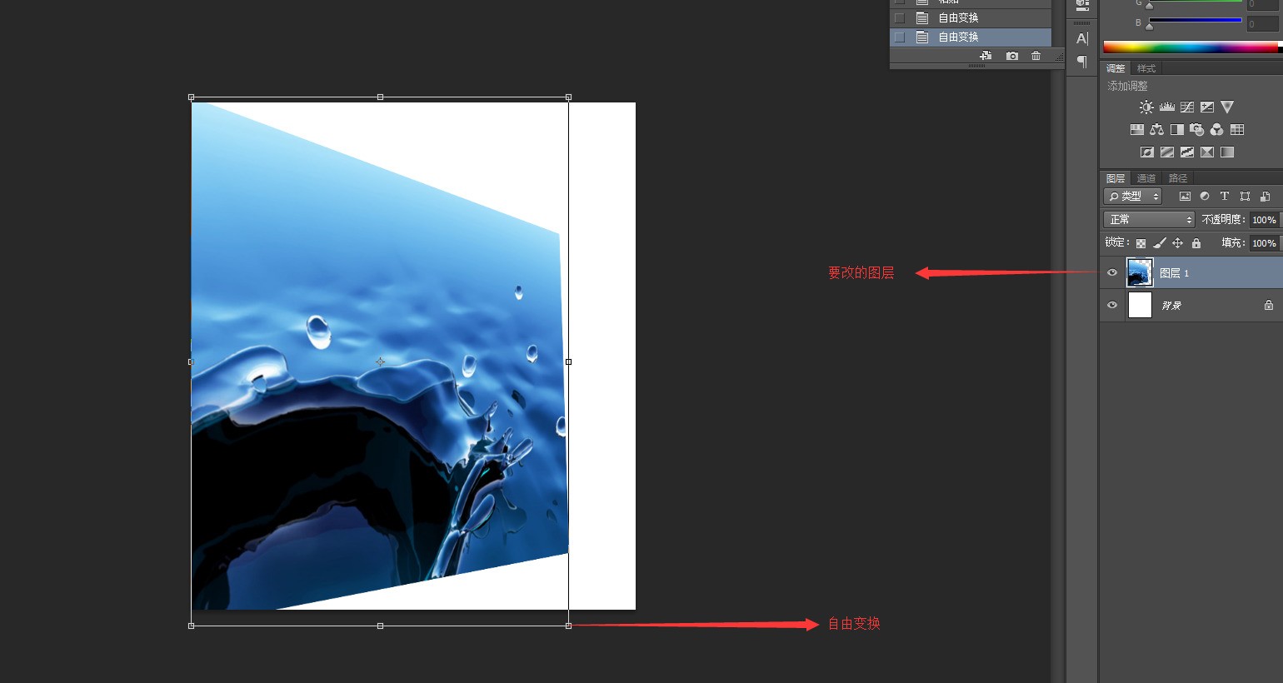
Task: Hide 图层 1 using eye icon
Action: pos(1112,272)
